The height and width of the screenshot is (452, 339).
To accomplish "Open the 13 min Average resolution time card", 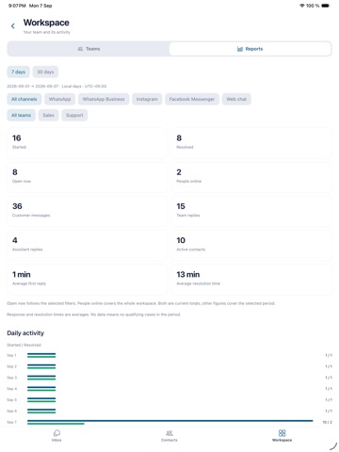I will (251, 280).
